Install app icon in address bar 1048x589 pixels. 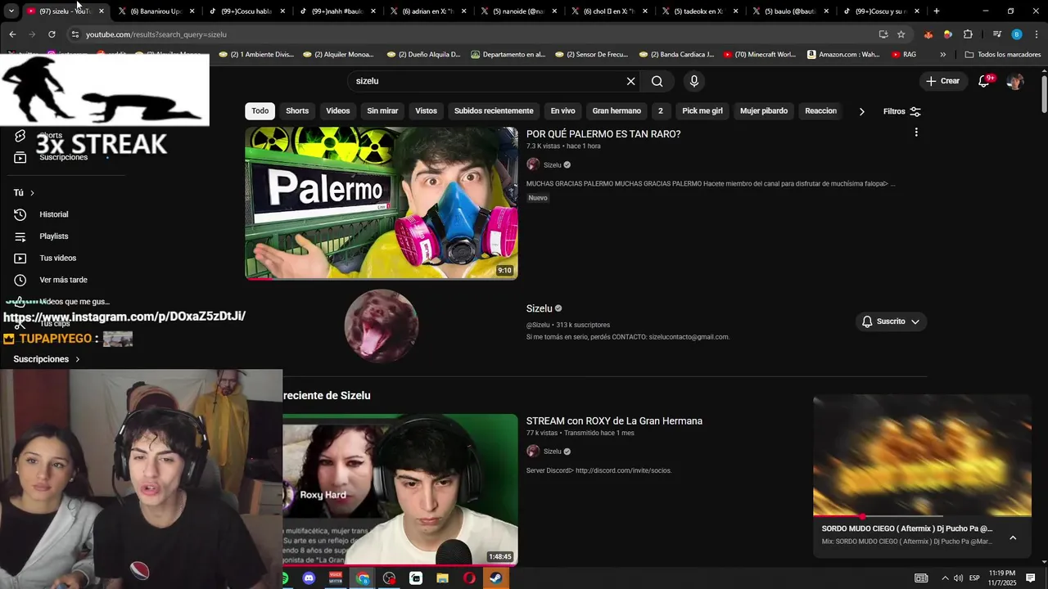883,34
